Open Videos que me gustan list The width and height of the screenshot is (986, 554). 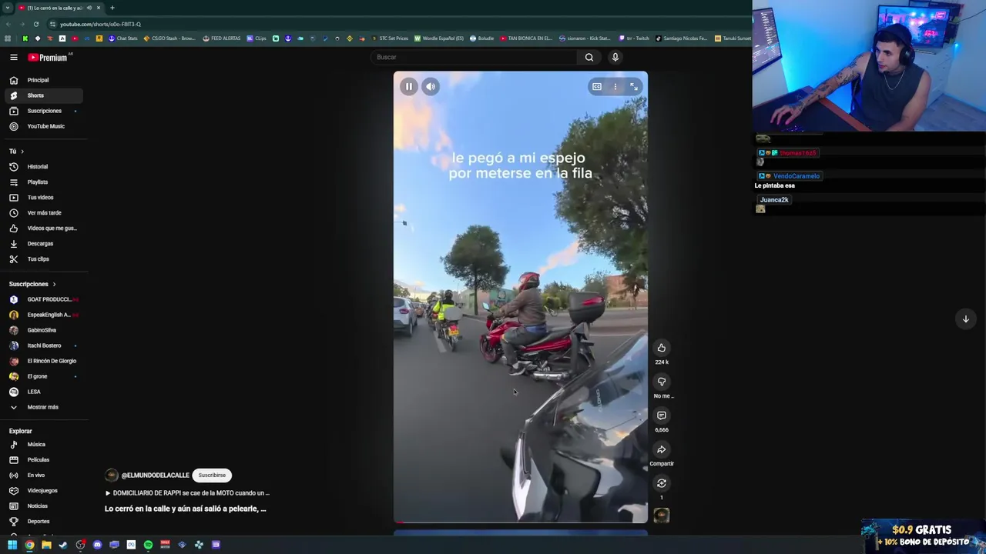(x=42, y=229)
